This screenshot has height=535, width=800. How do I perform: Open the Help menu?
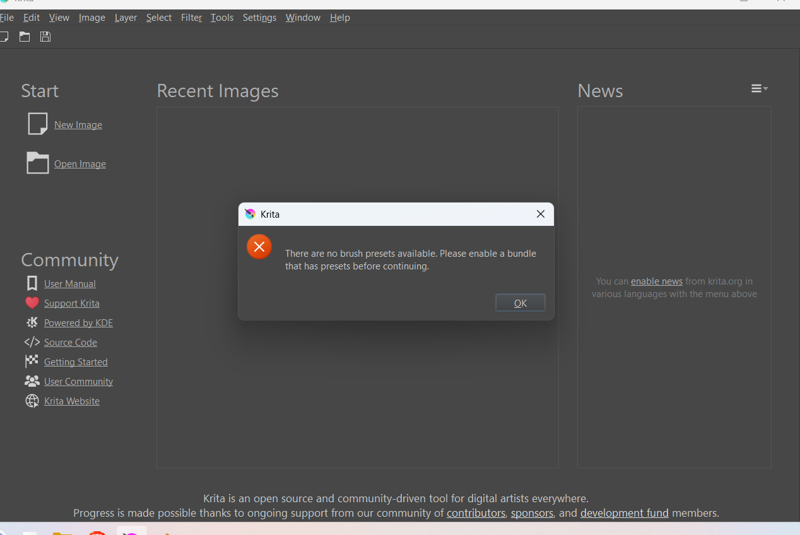coord(339,18)
